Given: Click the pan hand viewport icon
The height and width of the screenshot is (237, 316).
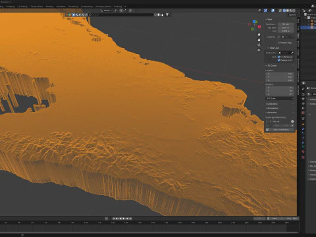Looking at the screenshot, I should point(259,40).
